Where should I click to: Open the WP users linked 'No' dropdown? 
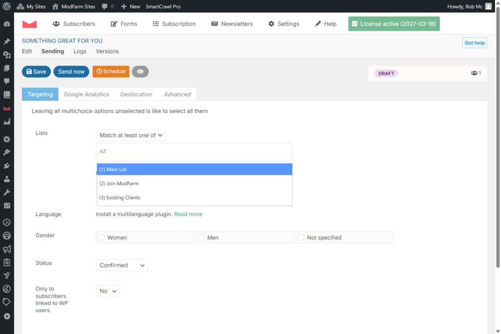[108, 291]
